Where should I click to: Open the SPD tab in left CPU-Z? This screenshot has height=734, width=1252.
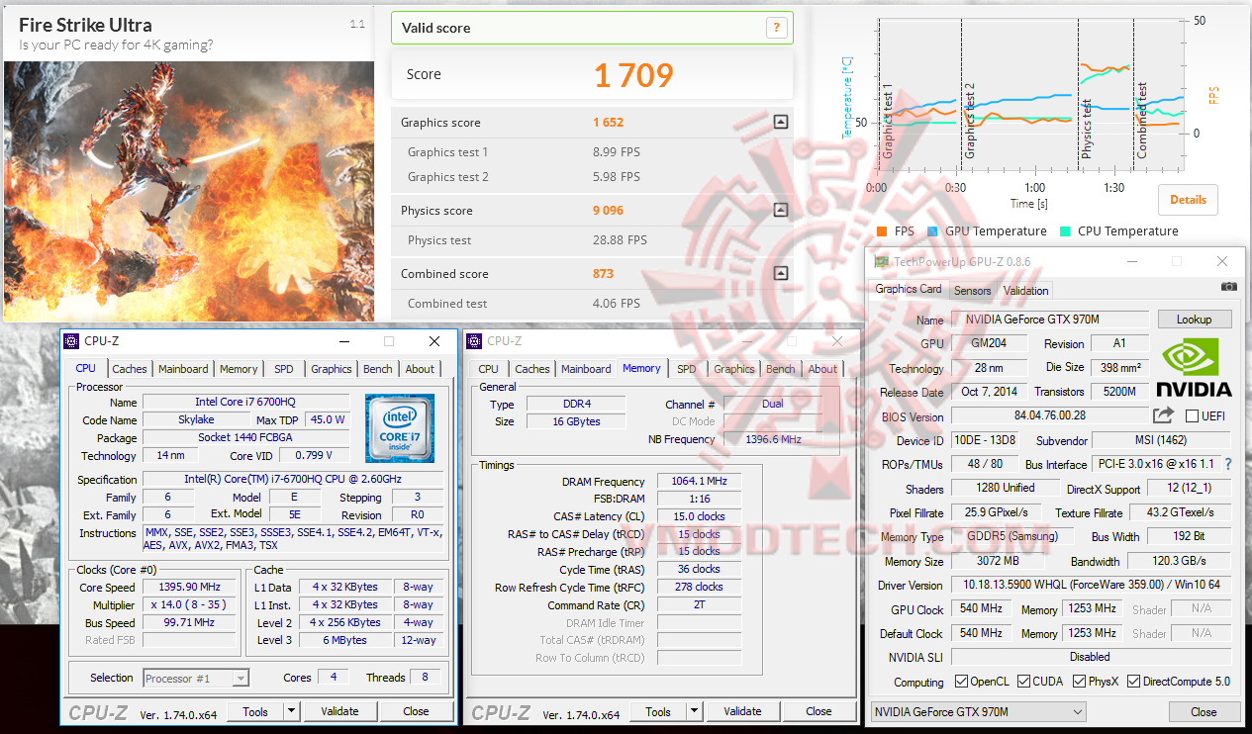(x=284, y=369)
